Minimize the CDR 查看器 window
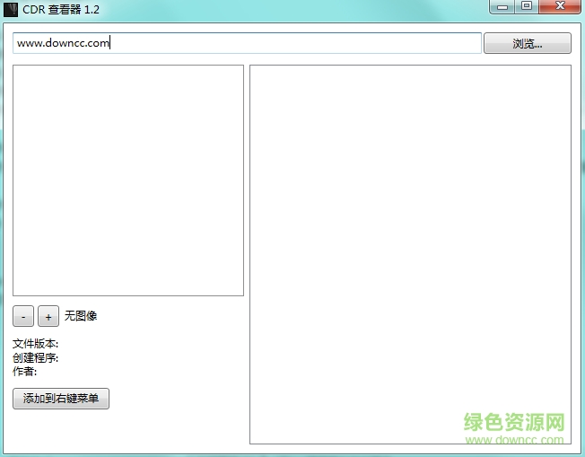The image size is (585, 457). tap(501, 7)
